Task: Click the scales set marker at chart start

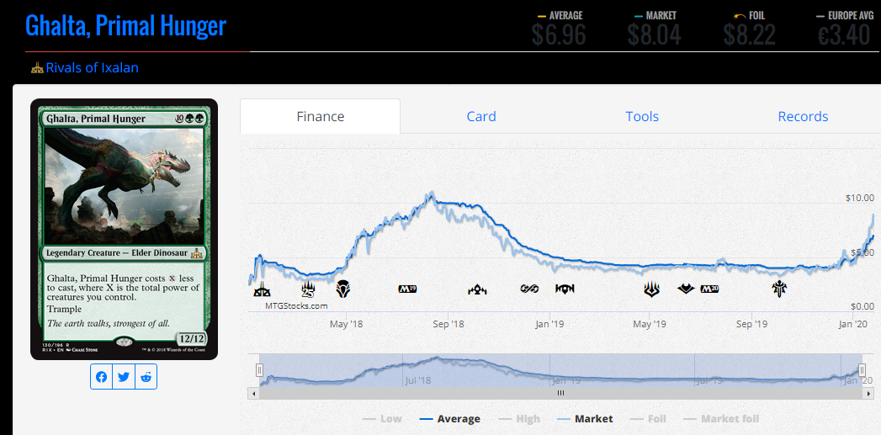Action: pyautogui.click(x=262, y=290)
